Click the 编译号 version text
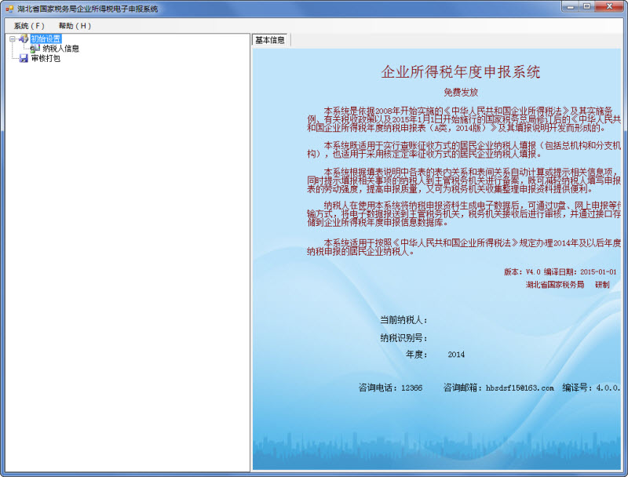 pos(591,388)
